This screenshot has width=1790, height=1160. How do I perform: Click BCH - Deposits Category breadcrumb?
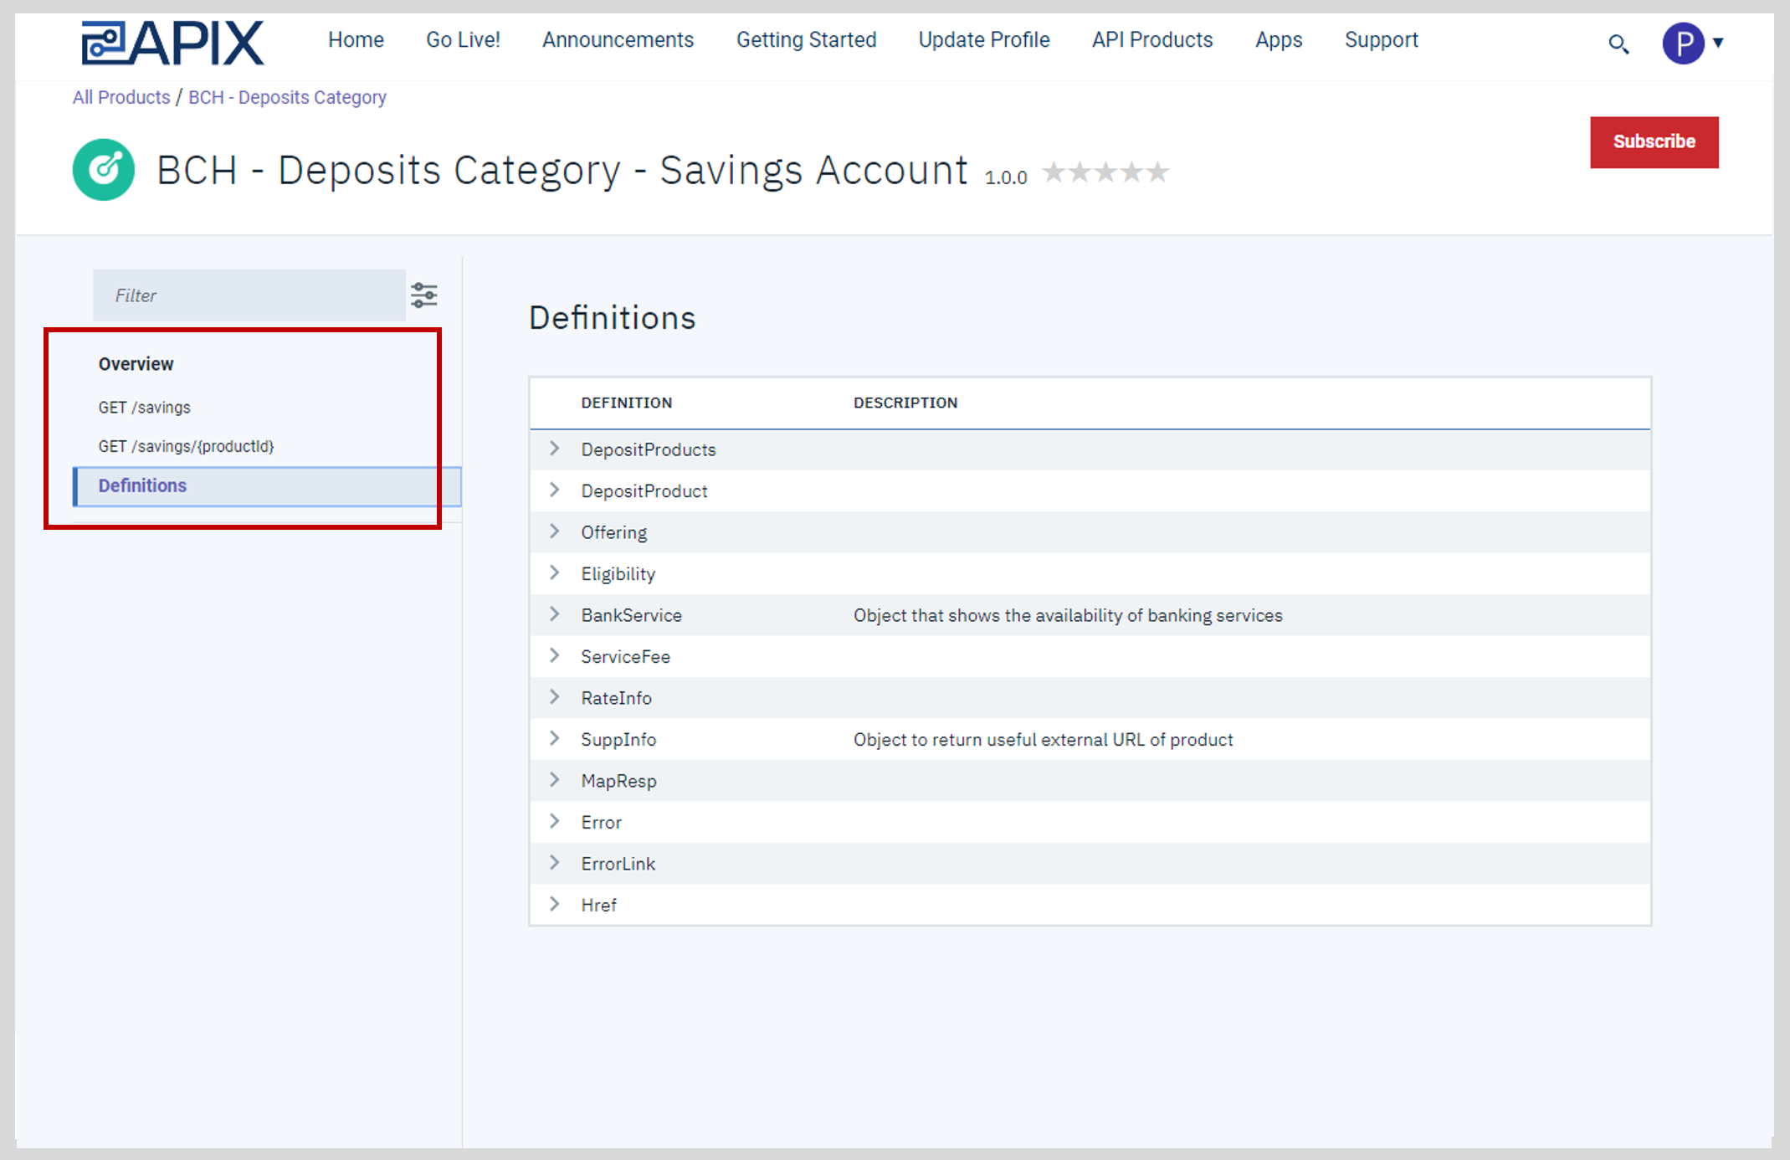pos(287,97)
